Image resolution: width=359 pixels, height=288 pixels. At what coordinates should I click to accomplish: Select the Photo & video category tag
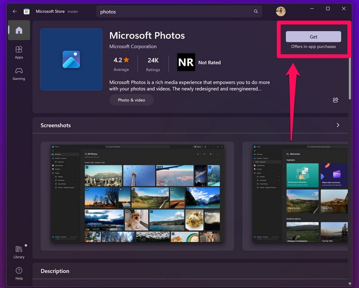click(x=131, y=100)
